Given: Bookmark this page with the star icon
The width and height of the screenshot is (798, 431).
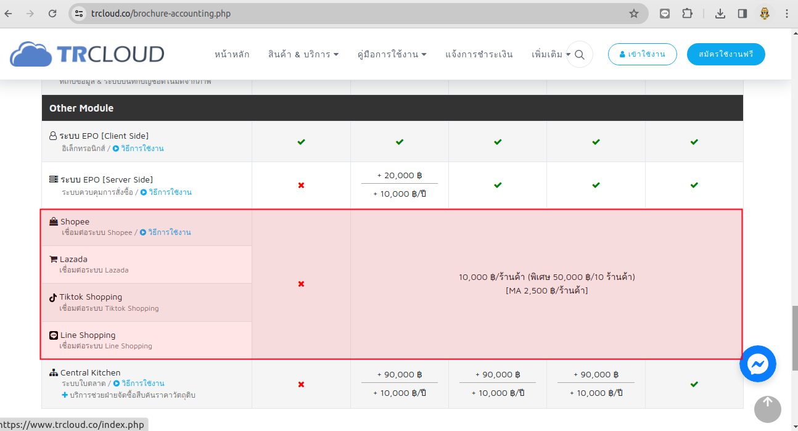Looking at the screenshot, I should pos(633,13).
